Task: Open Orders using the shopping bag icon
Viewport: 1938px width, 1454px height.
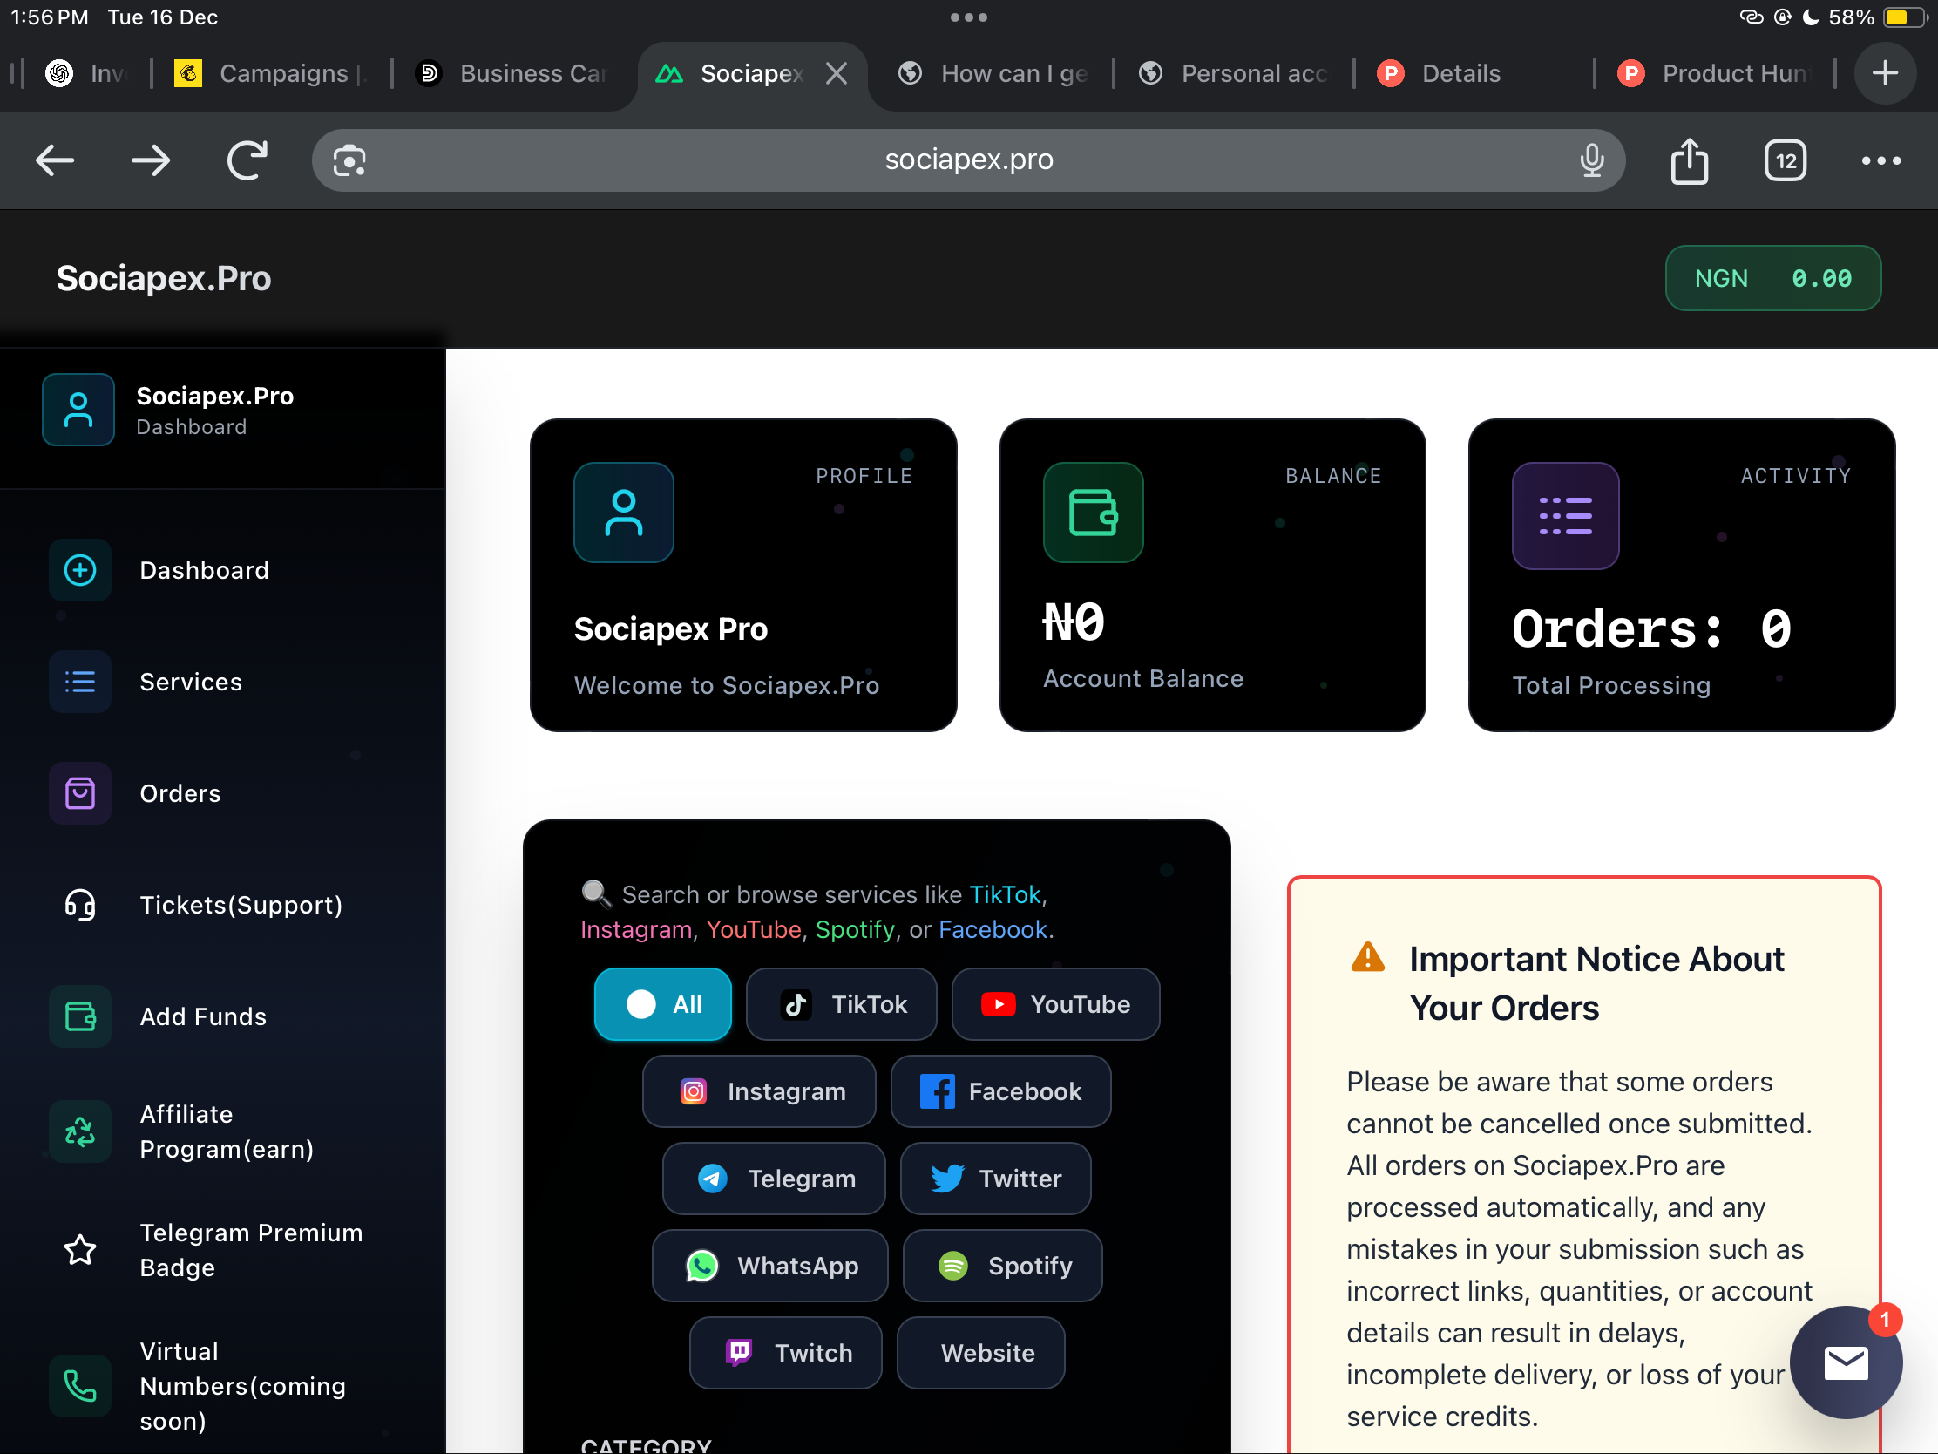Action: (79, 793)
